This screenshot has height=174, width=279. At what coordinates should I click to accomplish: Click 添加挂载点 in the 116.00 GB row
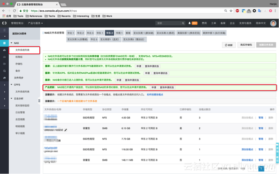coord(247,149)
